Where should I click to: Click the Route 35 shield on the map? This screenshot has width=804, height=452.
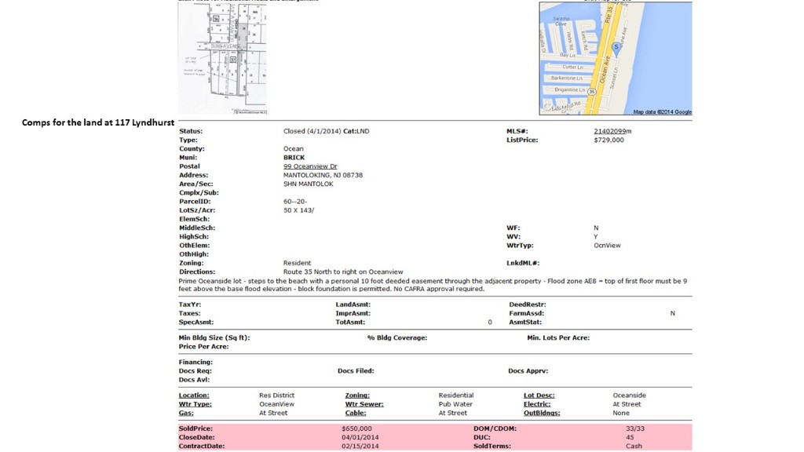[592, 91]
